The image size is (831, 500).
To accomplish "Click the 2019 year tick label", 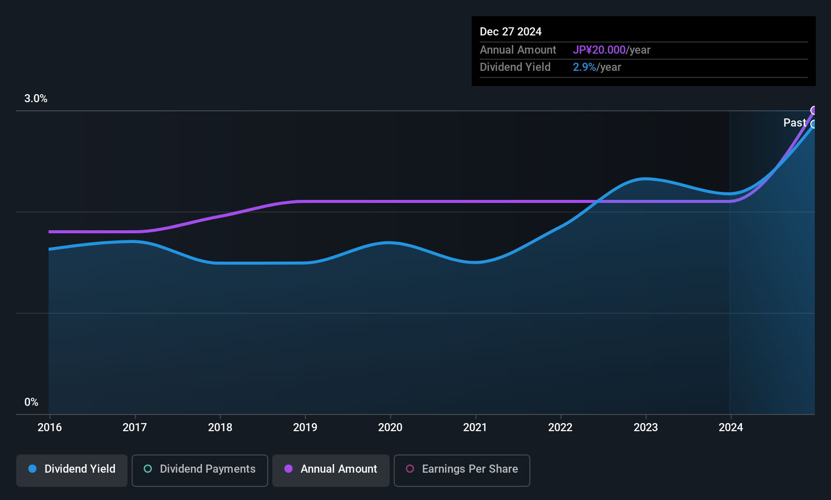I will 305,428.
